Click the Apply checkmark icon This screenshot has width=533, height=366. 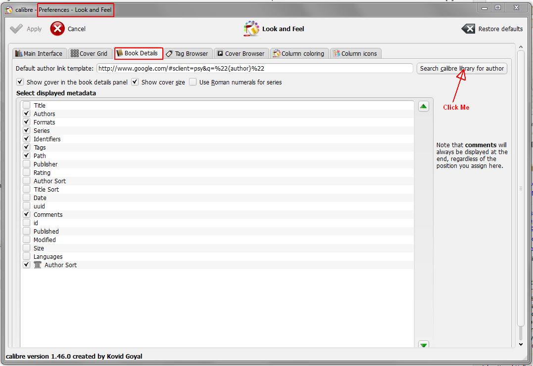16,29
